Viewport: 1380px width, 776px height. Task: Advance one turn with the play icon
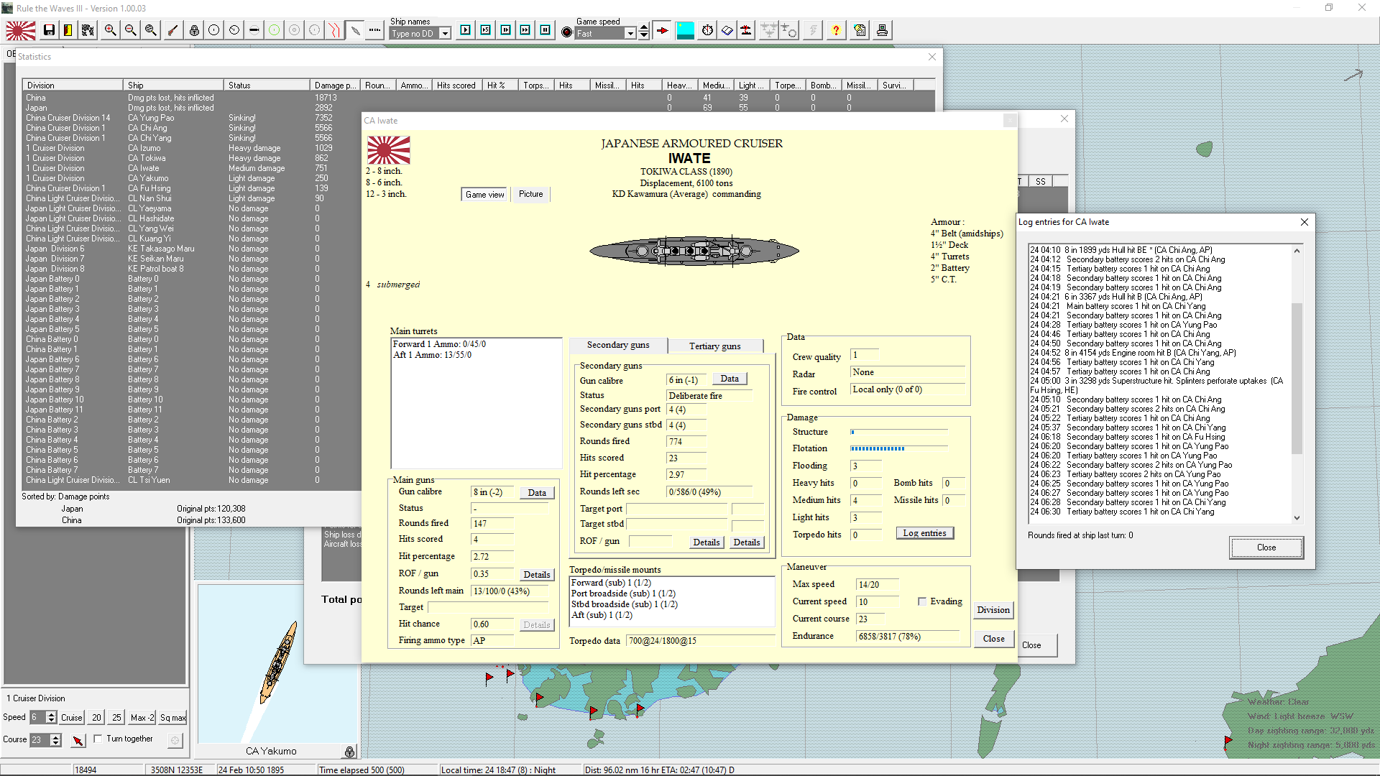(x=466, y=30)
